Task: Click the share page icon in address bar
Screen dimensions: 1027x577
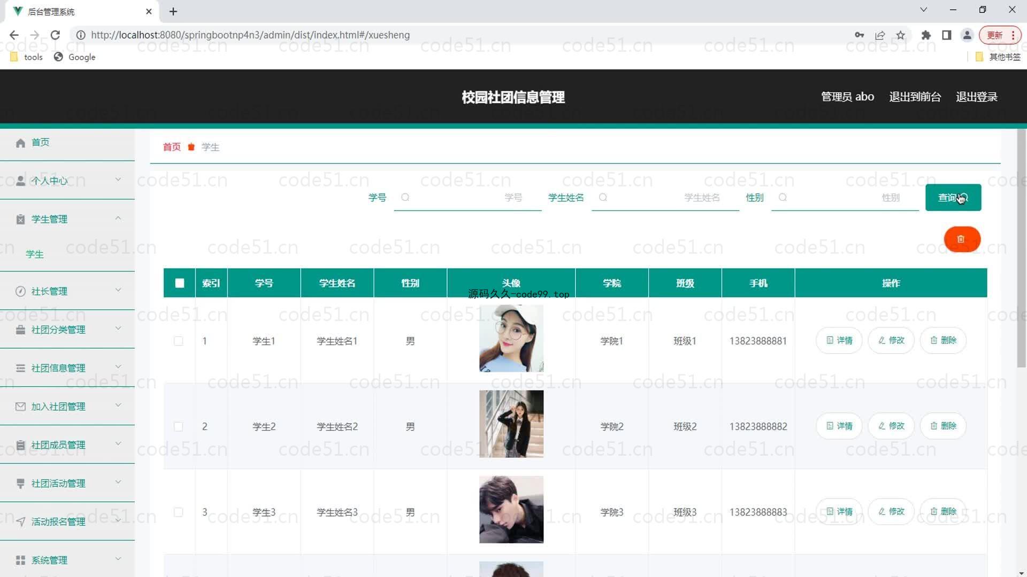Action: 880,35
